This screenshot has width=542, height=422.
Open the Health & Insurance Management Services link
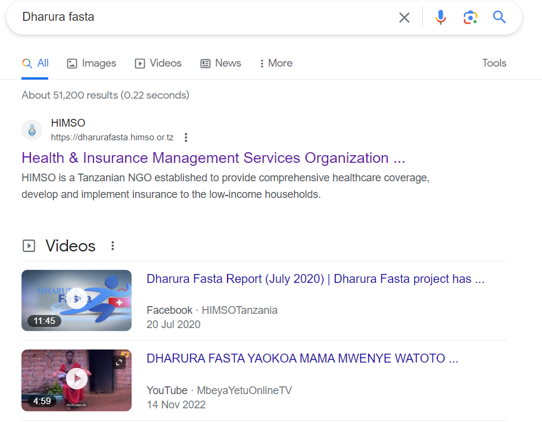212,158
